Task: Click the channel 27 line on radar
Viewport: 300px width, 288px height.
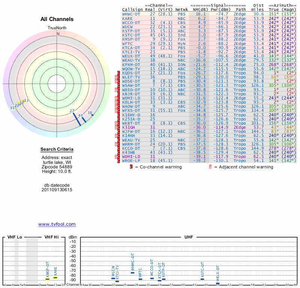Action: (76, 118)
